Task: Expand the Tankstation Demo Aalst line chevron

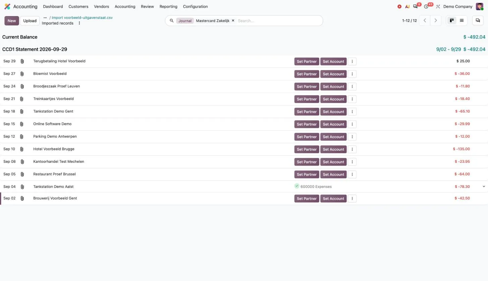Action: point(484,187)
